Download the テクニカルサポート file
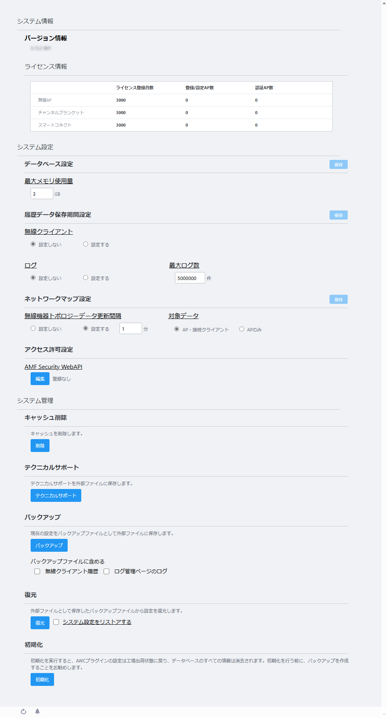Screen dimensions: 387x718 [x=56, y=495]
